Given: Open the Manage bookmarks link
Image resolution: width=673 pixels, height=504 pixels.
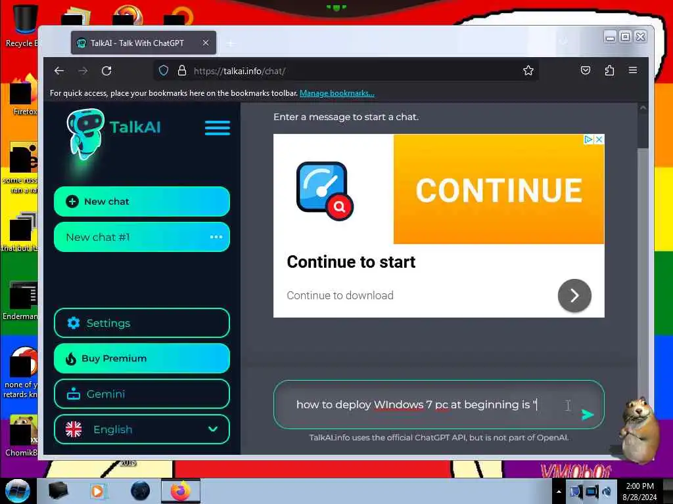Looking at the screenshot, I should point(337,93).
